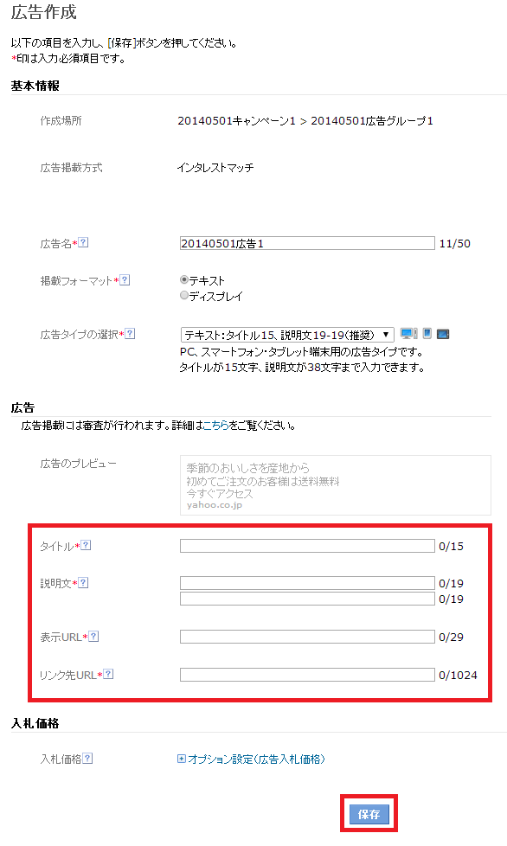The height and width of the screenshot is (846, 507).
Task: Click the PC monitor device icon
Action: pyautogui.click(x=408, y=334)
